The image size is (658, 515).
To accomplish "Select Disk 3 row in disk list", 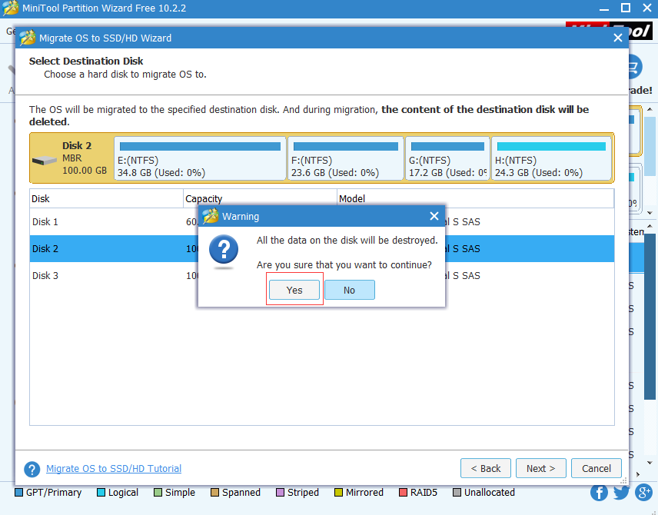I will (x=322, y=275).
